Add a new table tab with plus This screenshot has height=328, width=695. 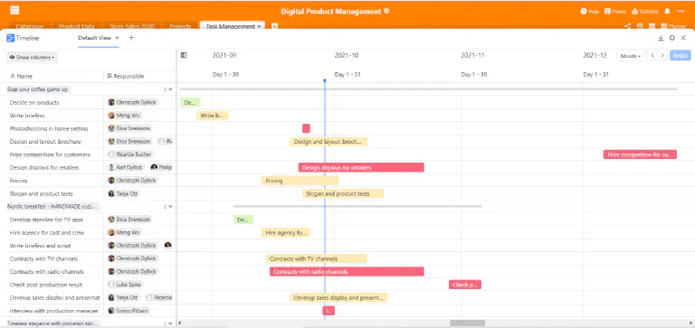274,26
